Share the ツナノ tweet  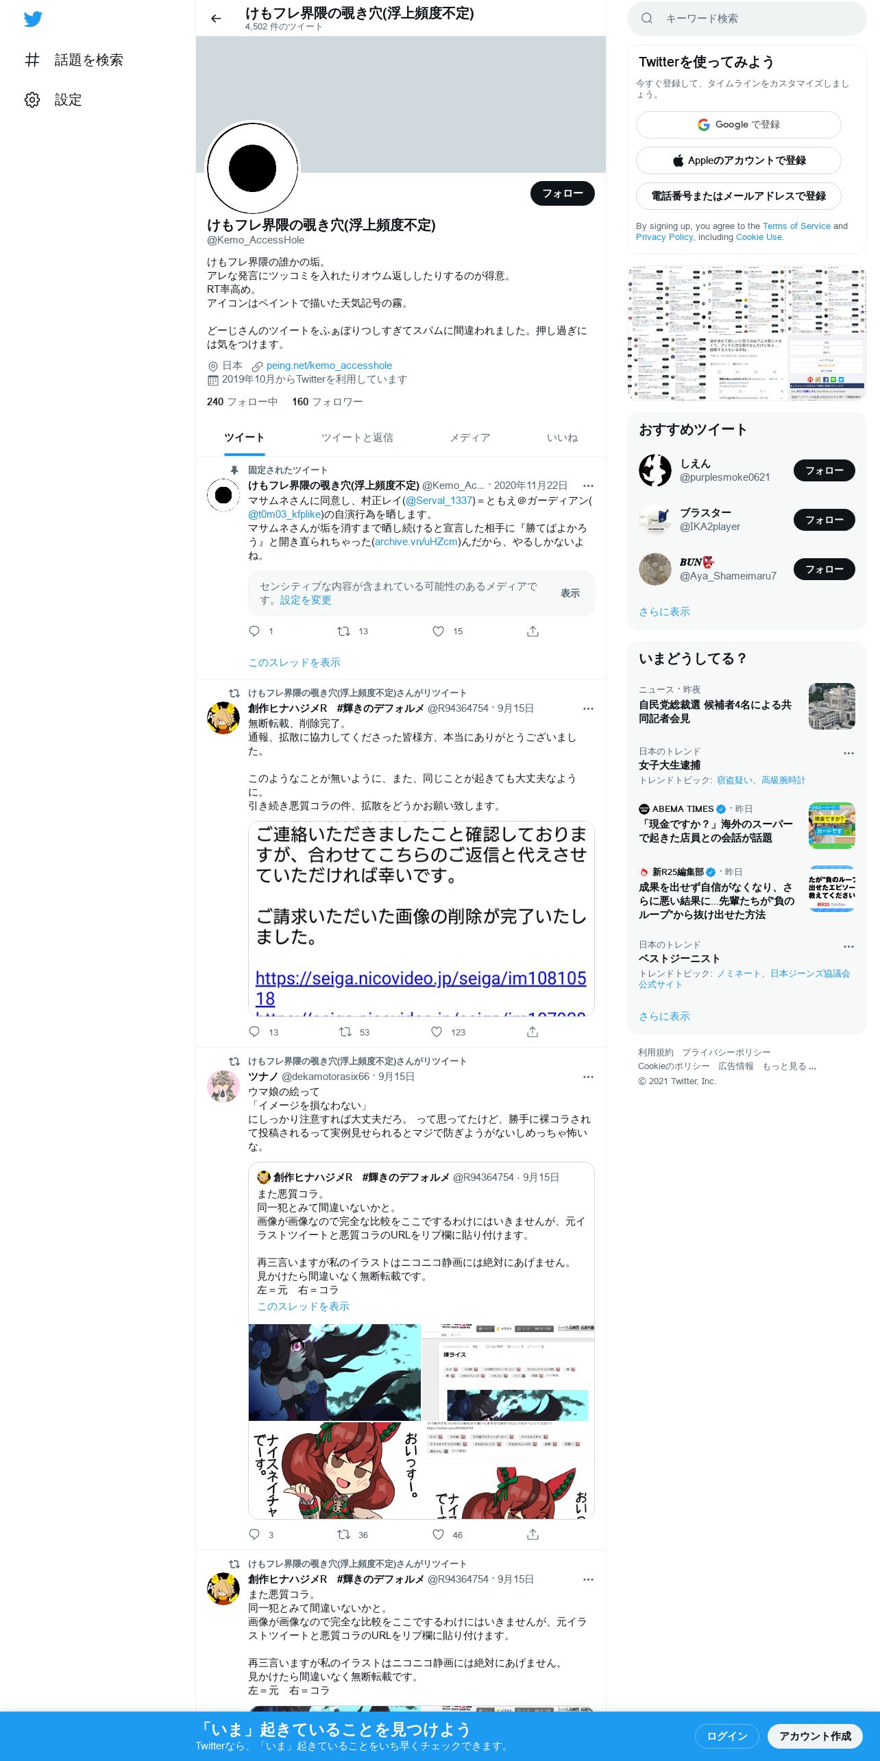(533, 1535)
